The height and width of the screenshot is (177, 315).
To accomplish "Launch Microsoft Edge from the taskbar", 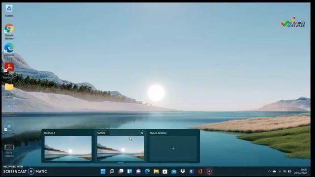I will pyautogui.click(x=147, y=171).
